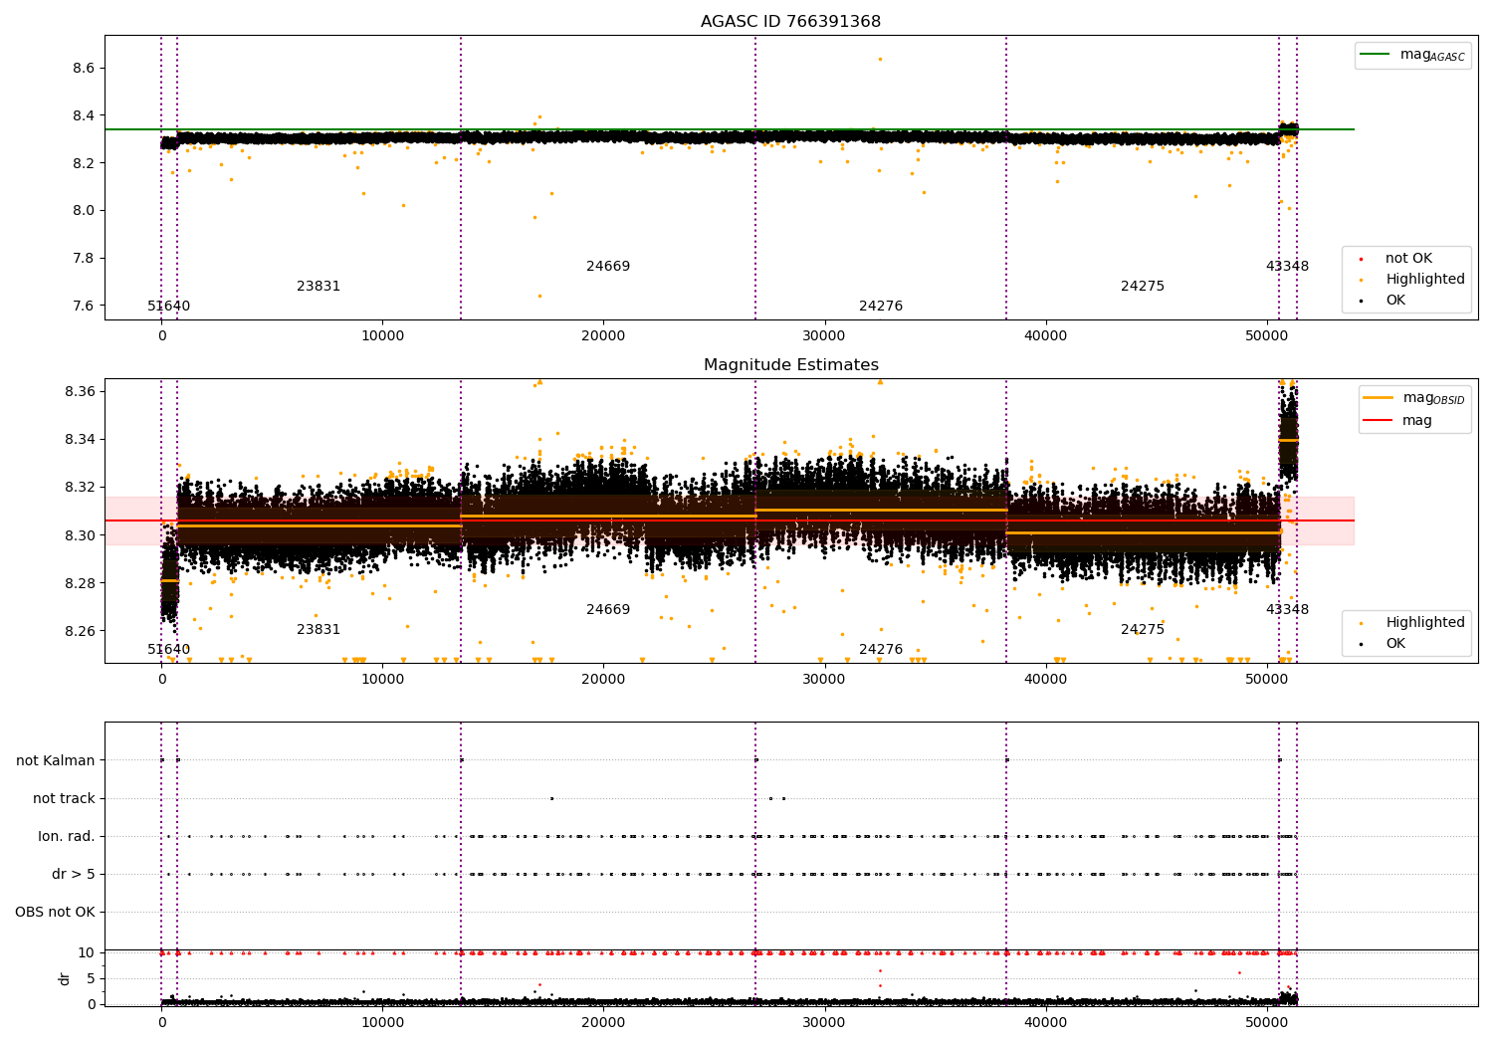The width and height of the screenshot is (1493, 1045).
Task: Click the 'Magnitude Estimates' plot title
Action: [790, 365]
